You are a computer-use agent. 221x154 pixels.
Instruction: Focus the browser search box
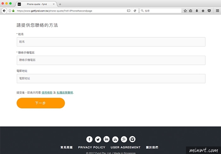click(160, 11)
